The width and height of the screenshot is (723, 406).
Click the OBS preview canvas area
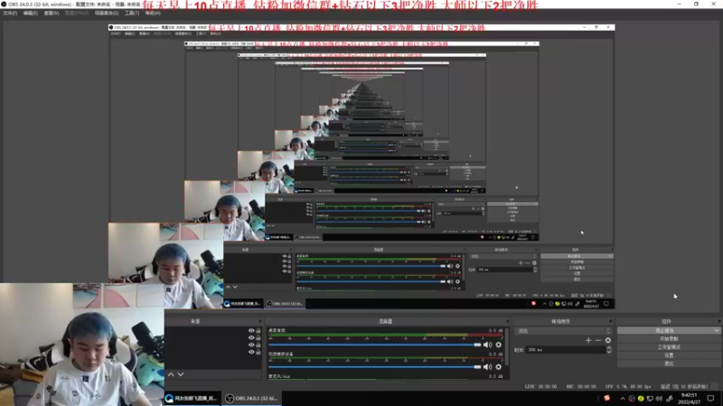(361, 167)
